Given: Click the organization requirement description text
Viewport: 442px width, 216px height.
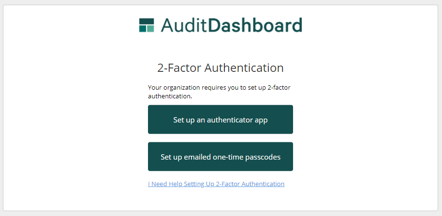Looking at the screenshot, I should (x=219, y=92).
